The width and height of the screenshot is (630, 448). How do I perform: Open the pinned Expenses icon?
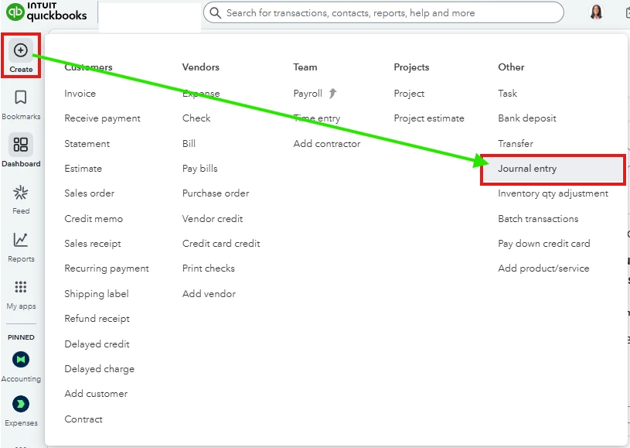21,404
